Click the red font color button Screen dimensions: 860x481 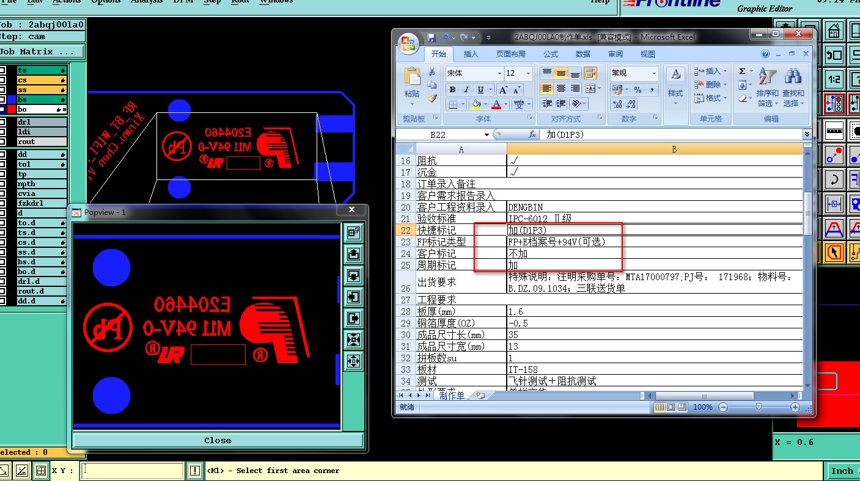(x=497, y=104)
